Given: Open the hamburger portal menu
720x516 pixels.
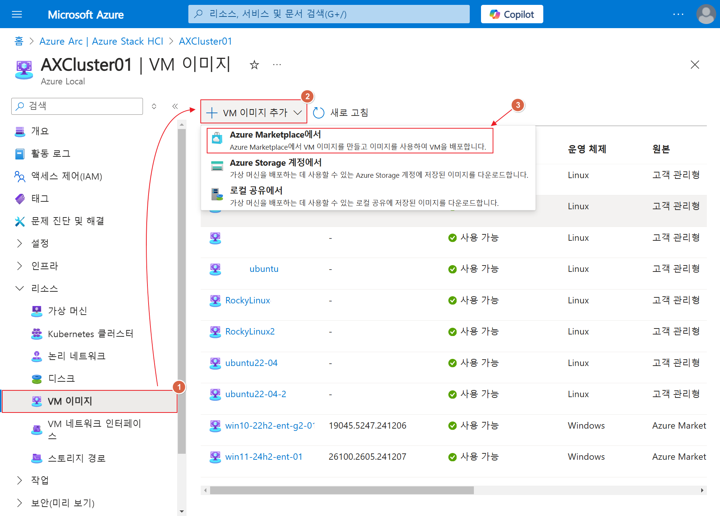Looking at the screenshot, I should tap(17, 14).
